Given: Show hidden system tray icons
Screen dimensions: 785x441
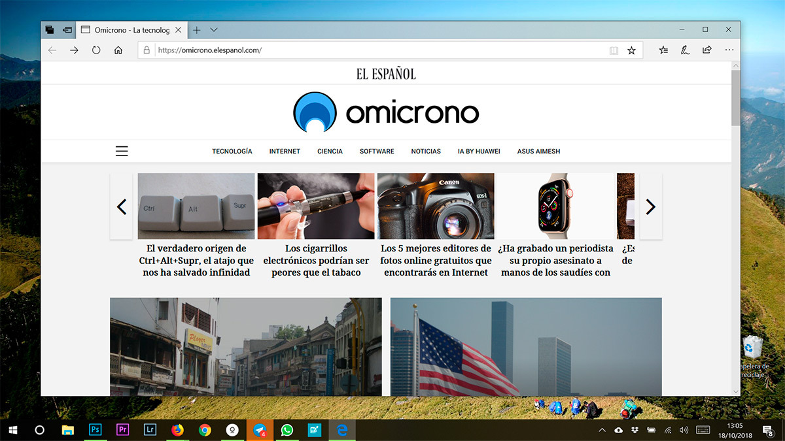Looking at the screenshot, I should click(602, 430).
